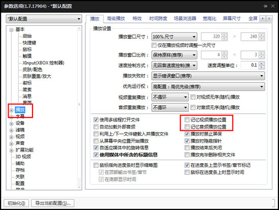This screenshot has width=279, height=210.
Task: Enable 自动加载外部音频 checkbox
Action: point(96,127)
